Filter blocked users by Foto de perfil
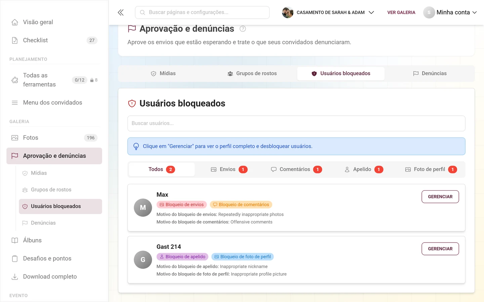 tap(431, 169)
